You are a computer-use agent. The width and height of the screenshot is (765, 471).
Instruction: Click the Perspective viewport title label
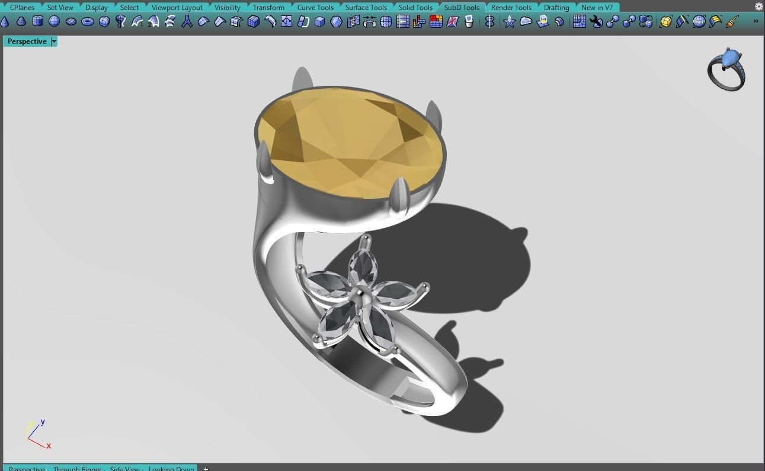(x=27, y=41)
